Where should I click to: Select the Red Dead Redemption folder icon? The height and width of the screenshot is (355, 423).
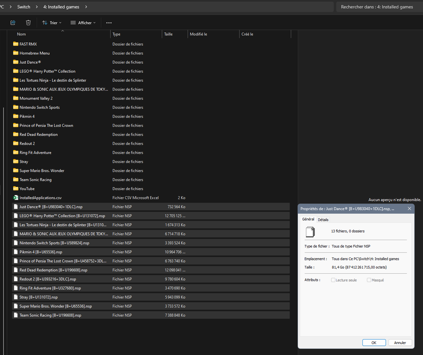click(x=16, y=134)
